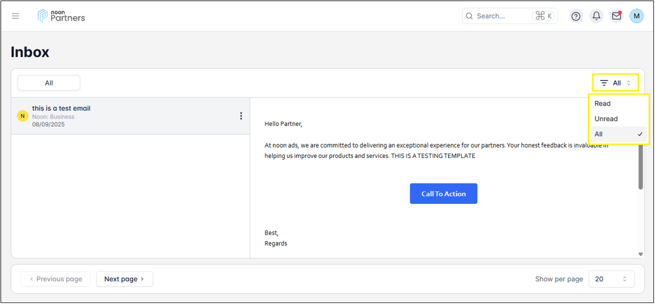Open the hamburger navigation menu
The image size is (655, 305).
15,16
